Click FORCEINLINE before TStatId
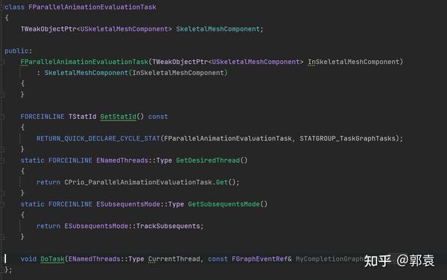Screen dimensions: 447x280 42,117
